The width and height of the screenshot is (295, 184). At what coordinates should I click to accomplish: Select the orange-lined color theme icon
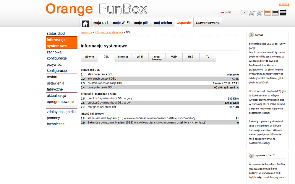(268, 13)
